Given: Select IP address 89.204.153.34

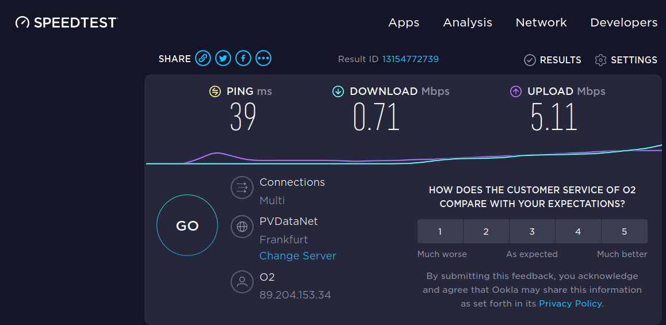Looking at the screenshot, I should pyautogui.click(x=295, y=295).
